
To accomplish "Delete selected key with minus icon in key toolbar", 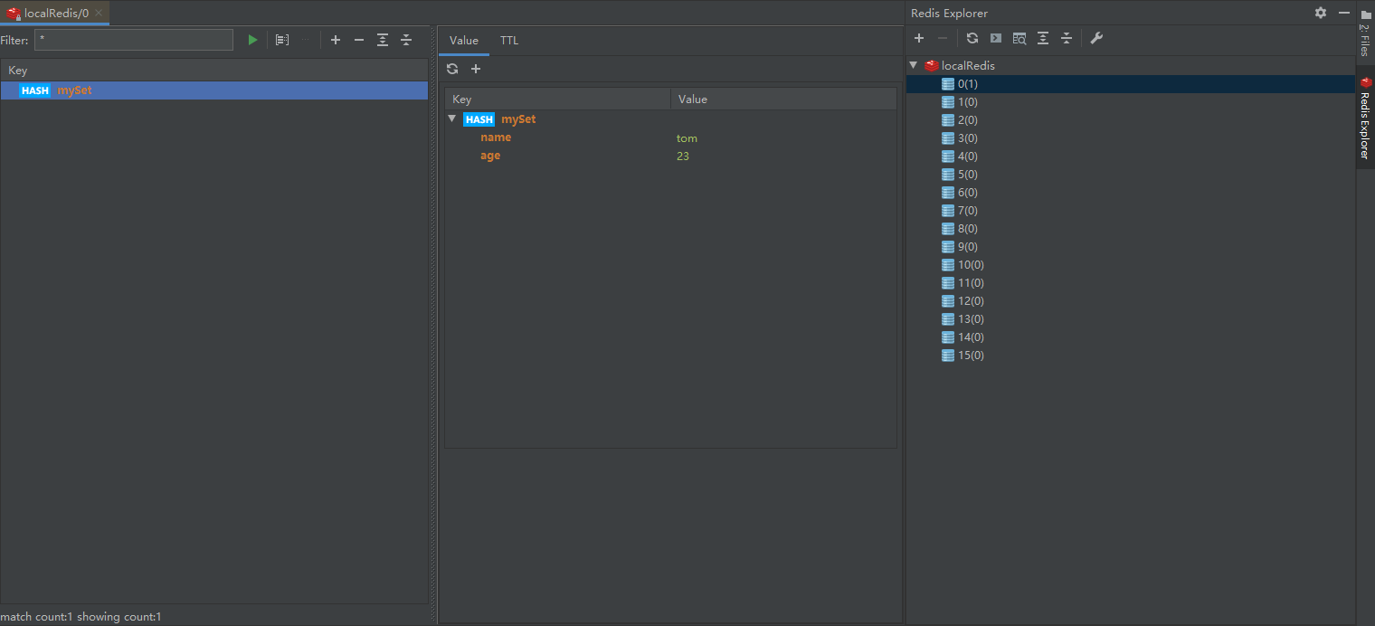I will [x=359, y=40].
